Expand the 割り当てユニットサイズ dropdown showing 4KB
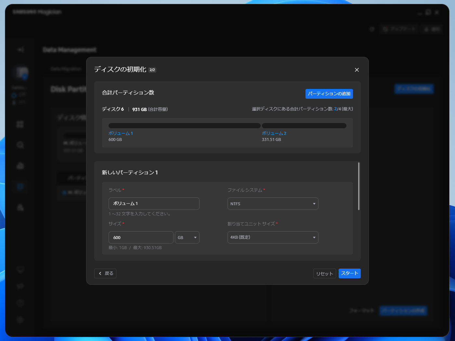Viewport: 455px width, 341px height. tap(273, 237)
